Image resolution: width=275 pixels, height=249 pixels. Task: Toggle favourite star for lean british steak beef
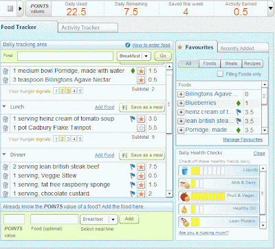click(x=141, y=167)
